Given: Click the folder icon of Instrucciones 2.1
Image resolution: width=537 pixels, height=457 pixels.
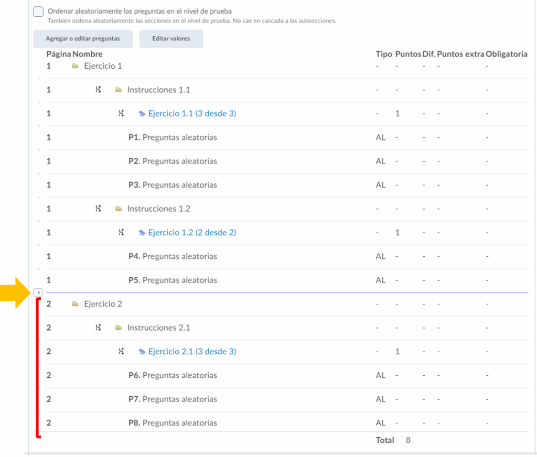Looking at the screenshot, I should (119, 328).
